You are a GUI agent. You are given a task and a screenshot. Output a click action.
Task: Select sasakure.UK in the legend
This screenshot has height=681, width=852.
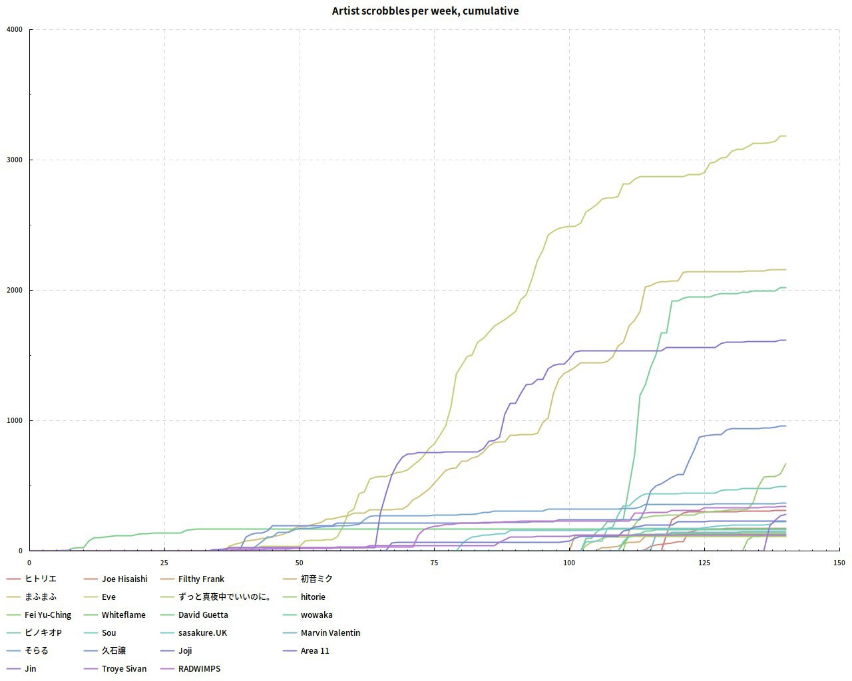pyautogui.click(x=202, y=633)
